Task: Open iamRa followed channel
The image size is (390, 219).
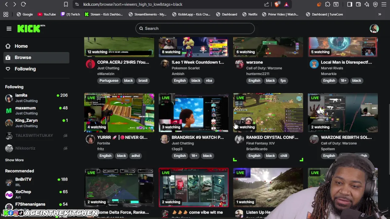Action: 37,98
